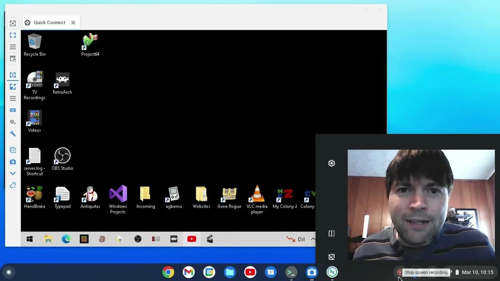500x281 pixels.
Task: Open YouTube in the remote Windows taskbar
Action: (192, 239)
